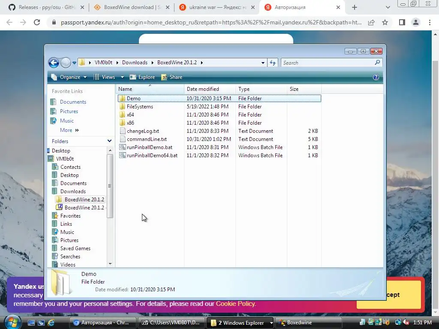
Task: Expand arrow after BoxedWine 20.1.2 breadcrumb
Action: click(x=201, y=63)
